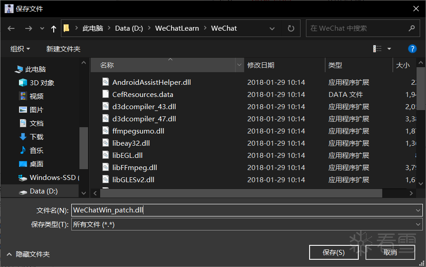The image size is (426, 267).
Task: Select Data (D:) in the breadcrumb path
Action: tap(129, 28)
